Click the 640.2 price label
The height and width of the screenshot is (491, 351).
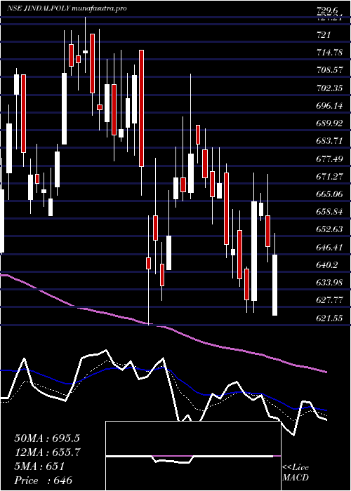(x=327, y=265)
